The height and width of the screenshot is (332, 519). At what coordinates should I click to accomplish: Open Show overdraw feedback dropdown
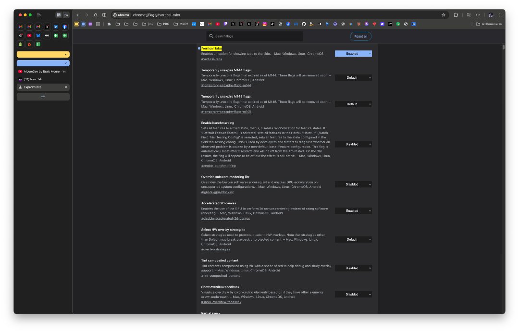(353, 295)
